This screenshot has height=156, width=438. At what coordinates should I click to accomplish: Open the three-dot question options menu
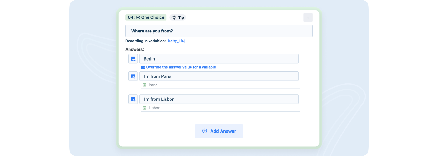click(x=308, y=17)
